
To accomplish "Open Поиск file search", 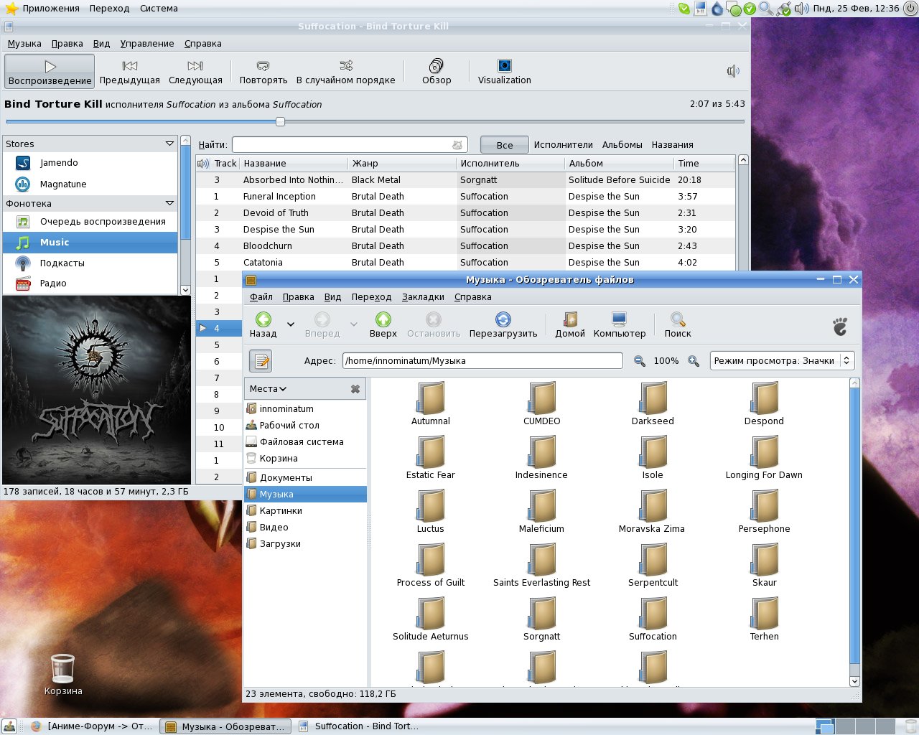I will (678, 324).
